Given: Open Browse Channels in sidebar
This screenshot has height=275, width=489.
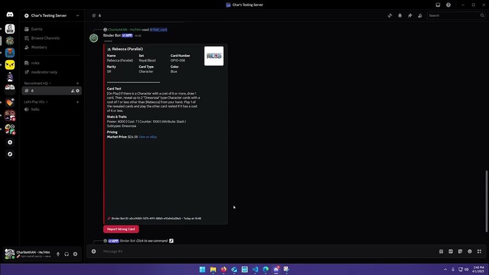Looking at the screenshot, I should point(45,38).
